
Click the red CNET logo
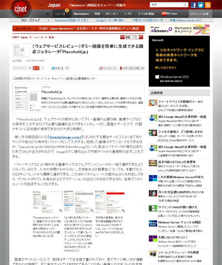pyautogui.click(x=21, y=9)
